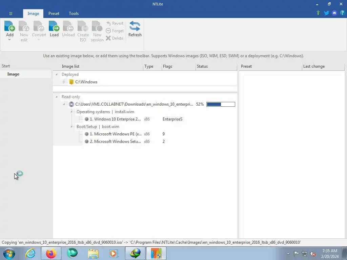Click the Copying status bar message
The width and height of the screenshot is (347, 260).
coord(151,242)
